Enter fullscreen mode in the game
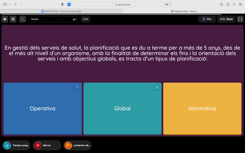The image size is (245, 153). click(x=240, y=19)
